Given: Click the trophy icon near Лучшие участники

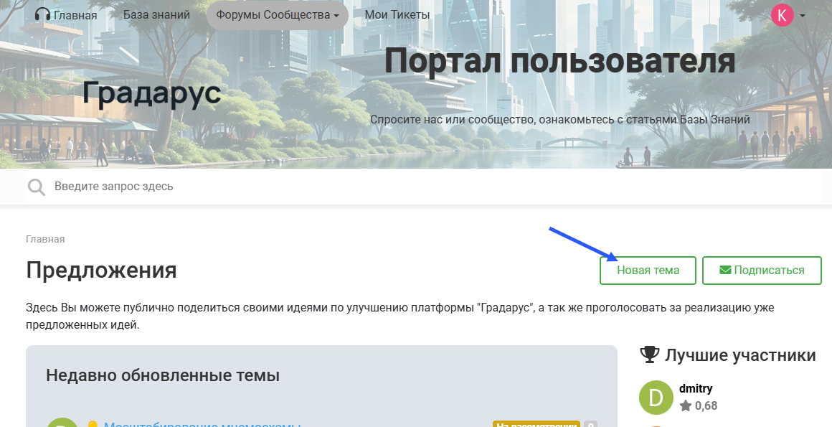Looking at the screenshot, I should click(x=649, y=355).
